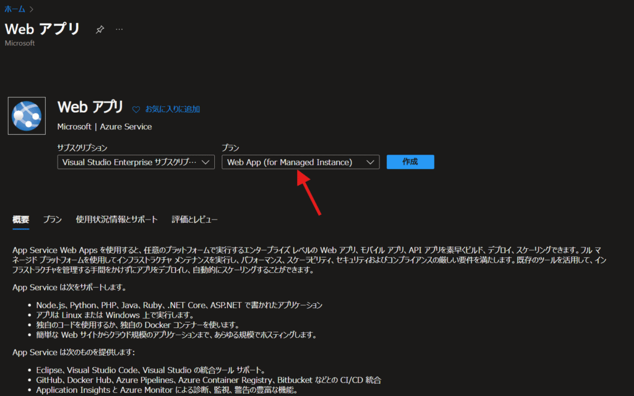This screenshot has width=634, height=396.
Task: Click the お気に入りに追加 link
Action: 172,109
